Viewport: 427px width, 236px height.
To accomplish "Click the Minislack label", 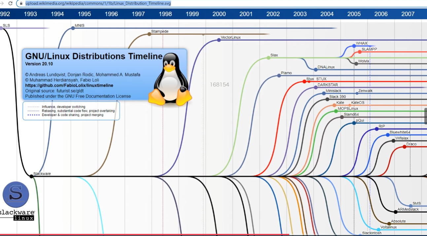I will (334, 91).
